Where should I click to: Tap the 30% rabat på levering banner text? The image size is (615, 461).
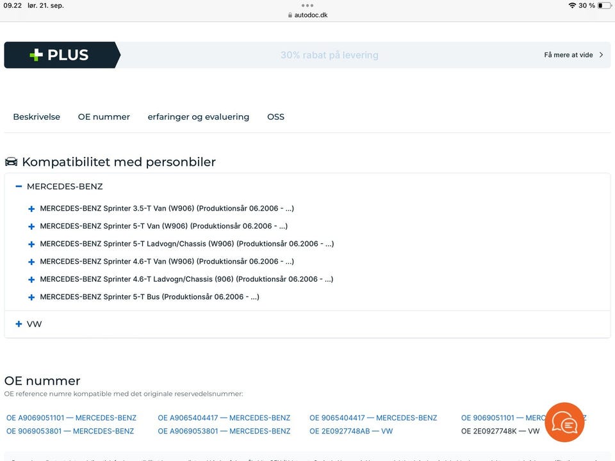tap(329, 55)
